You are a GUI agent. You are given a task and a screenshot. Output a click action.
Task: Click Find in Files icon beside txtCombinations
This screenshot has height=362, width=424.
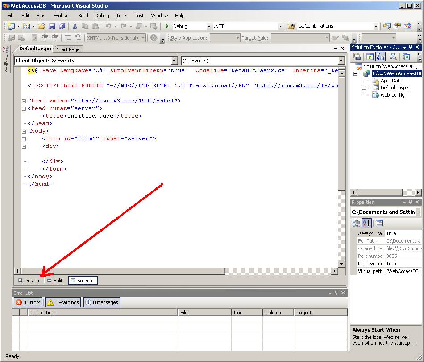pos(291,26)
